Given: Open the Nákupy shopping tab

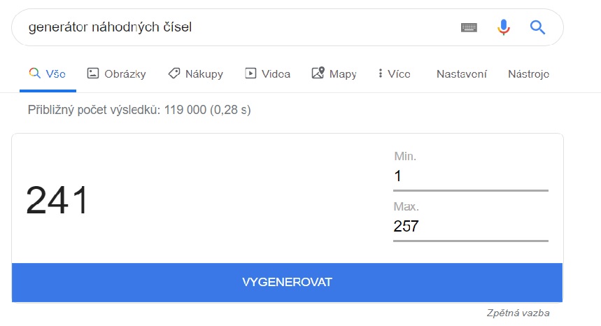Looking at the screenshot, I should (x=195, y=73).
